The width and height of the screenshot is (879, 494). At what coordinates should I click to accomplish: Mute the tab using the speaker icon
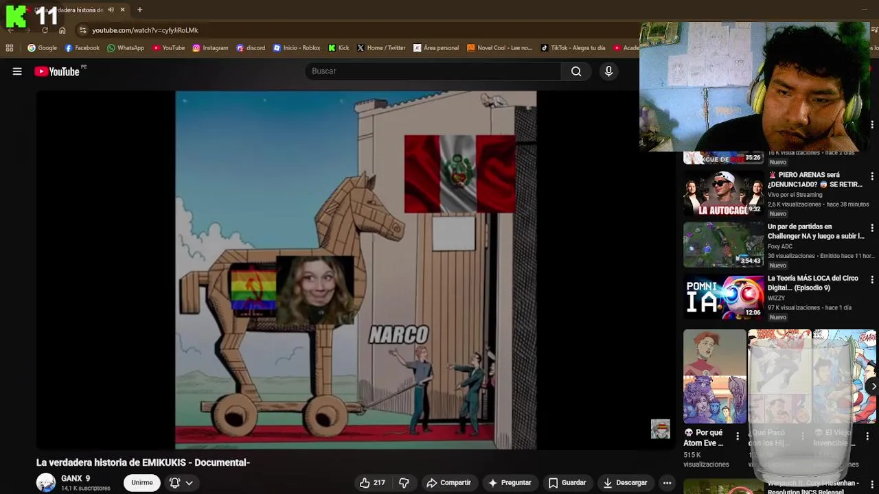(111, 10)
